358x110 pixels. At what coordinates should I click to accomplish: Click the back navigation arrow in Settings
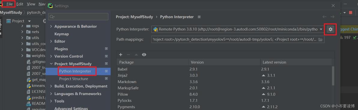324,17
